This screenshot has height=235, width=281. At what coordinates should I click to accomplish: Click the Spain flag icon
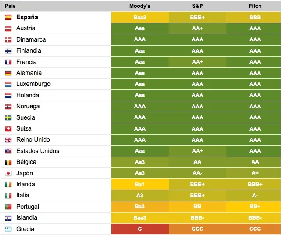[8, 18]
